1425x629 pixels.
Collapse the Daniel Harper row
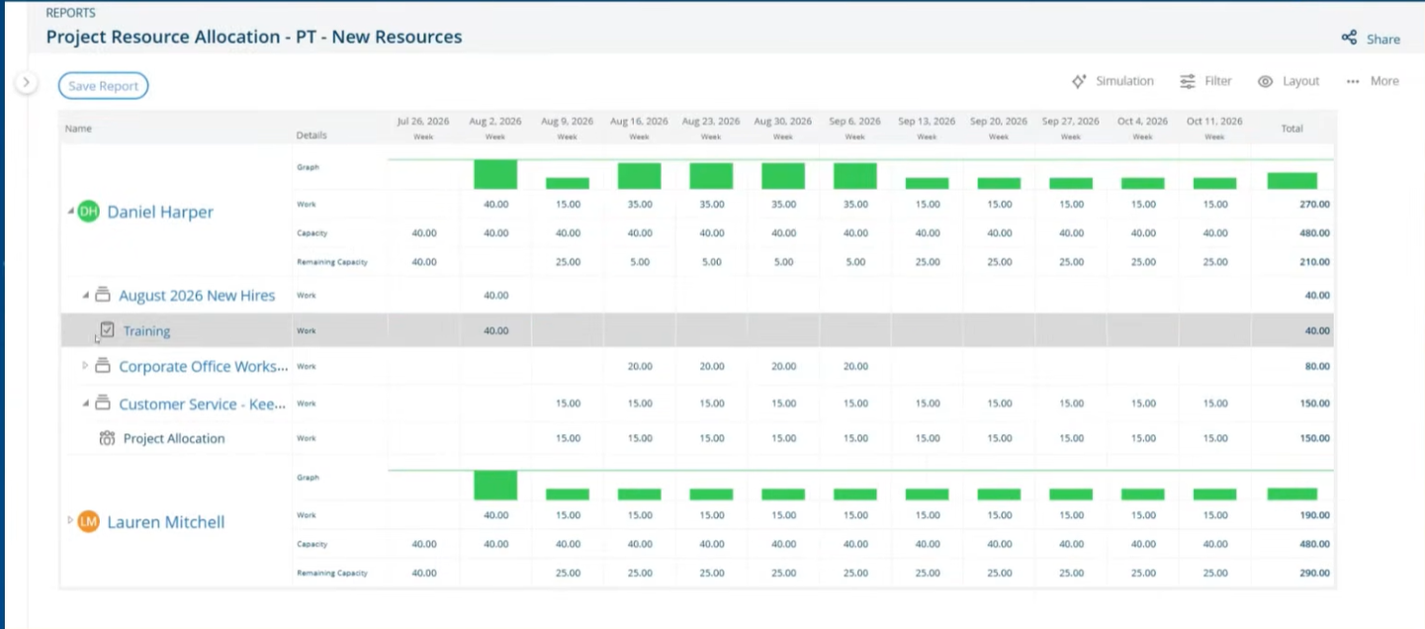[70, 212]
